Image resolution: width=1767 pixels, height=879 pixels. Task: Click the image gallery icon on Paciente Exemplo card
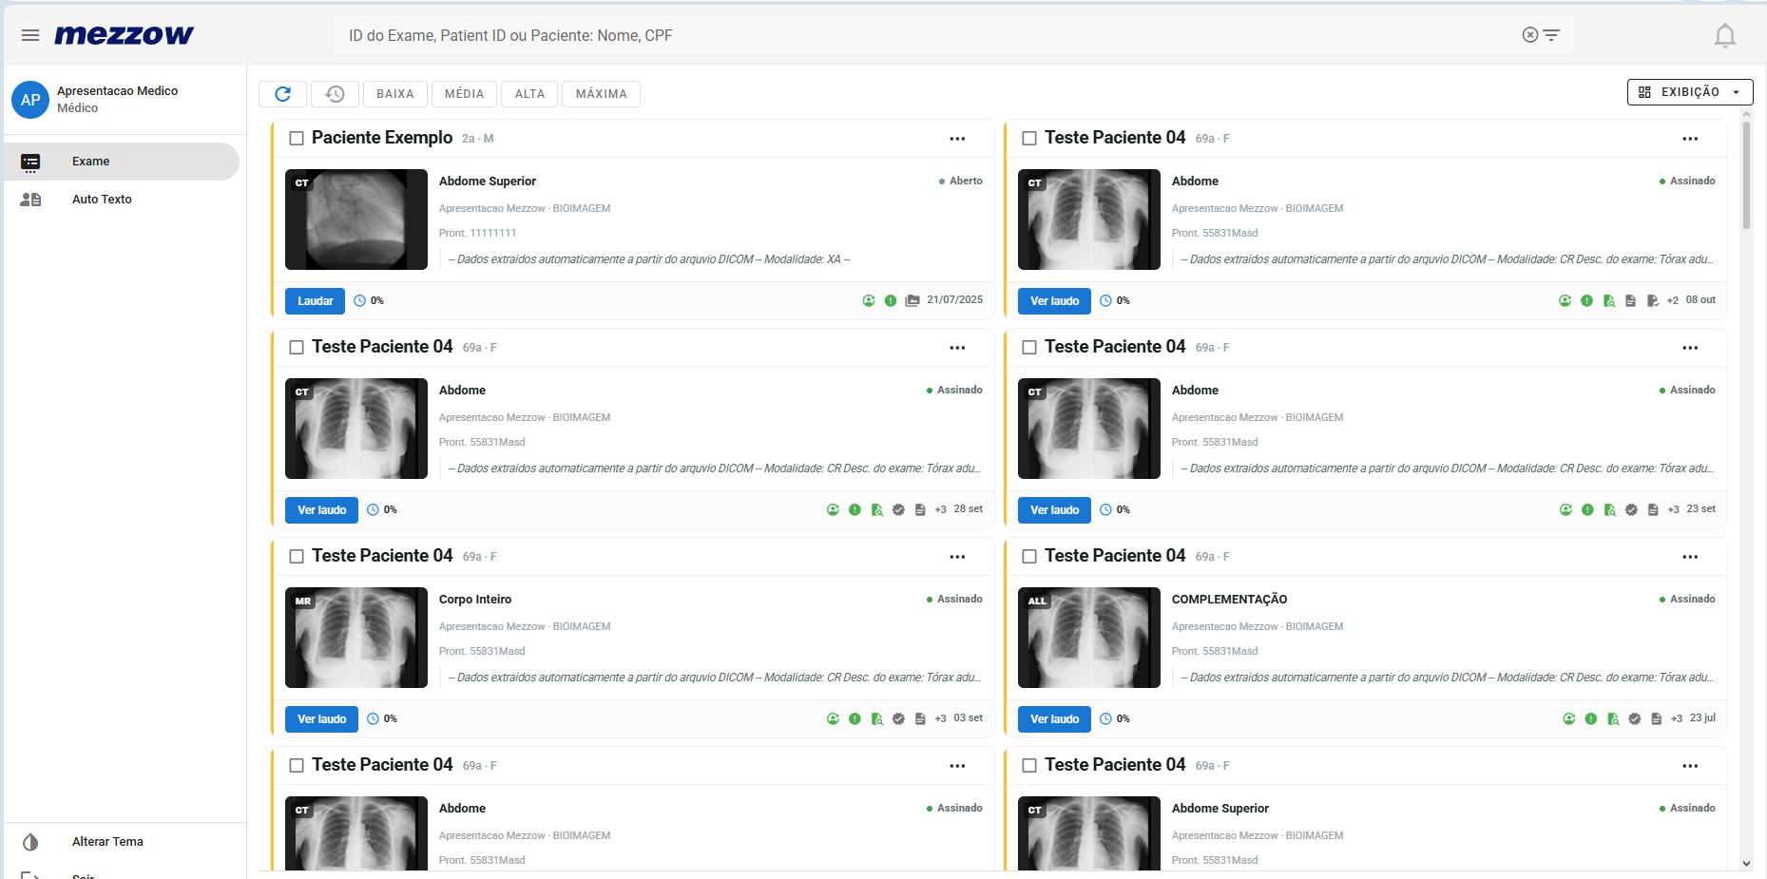[912, 300]
